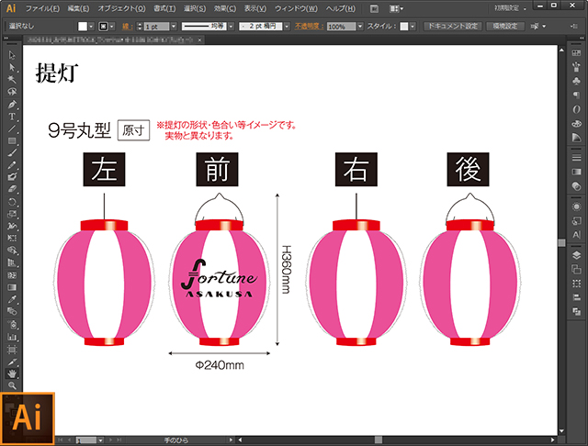Choose the Rectangle tool
588x446 pixels.
click(x=12, y=140)
